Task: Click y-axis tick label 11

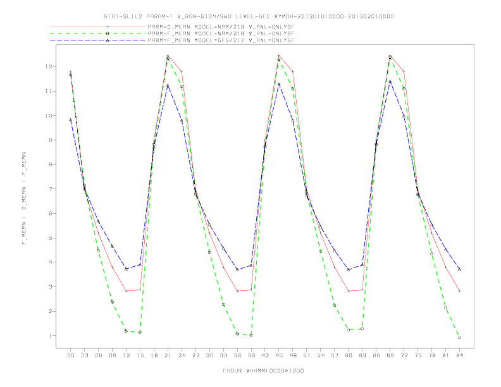Action: tap(48, 91)
